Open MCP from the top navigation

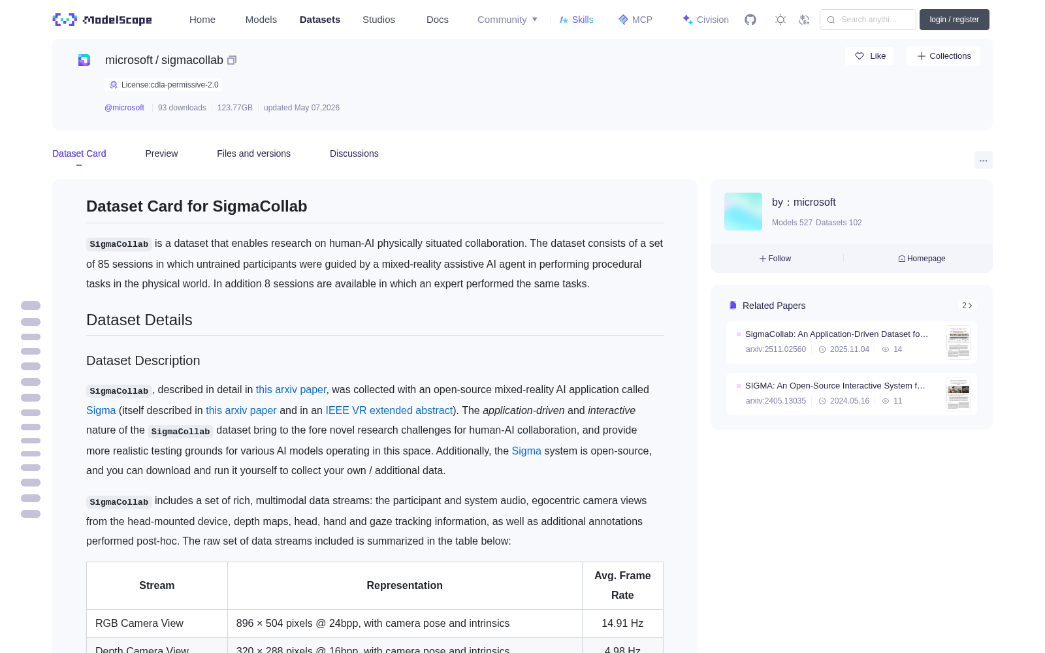pyautogui.click(x=635, y=20)
